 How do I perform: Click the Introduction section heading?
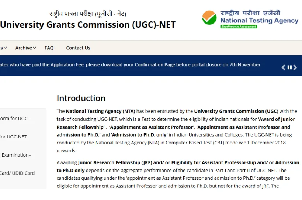click(x=81, y=98)
